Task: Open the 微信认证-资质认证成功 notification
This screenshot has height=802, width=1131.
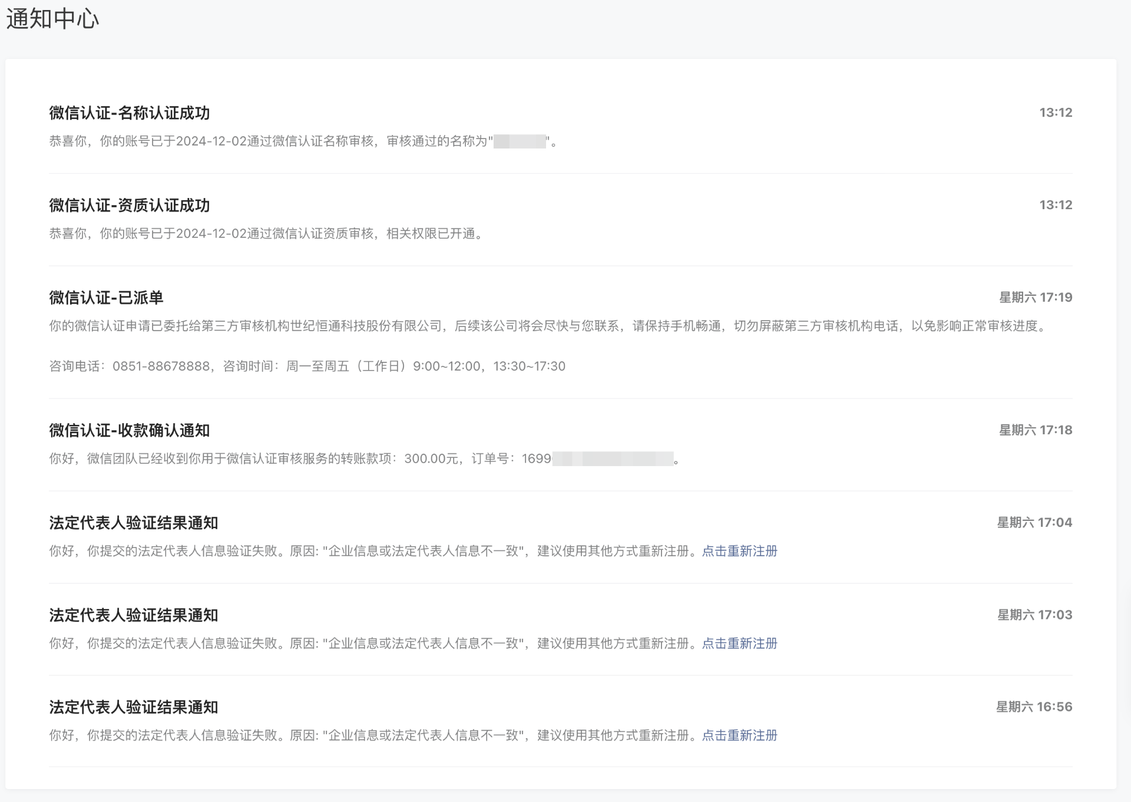Action: click(130, 205)
